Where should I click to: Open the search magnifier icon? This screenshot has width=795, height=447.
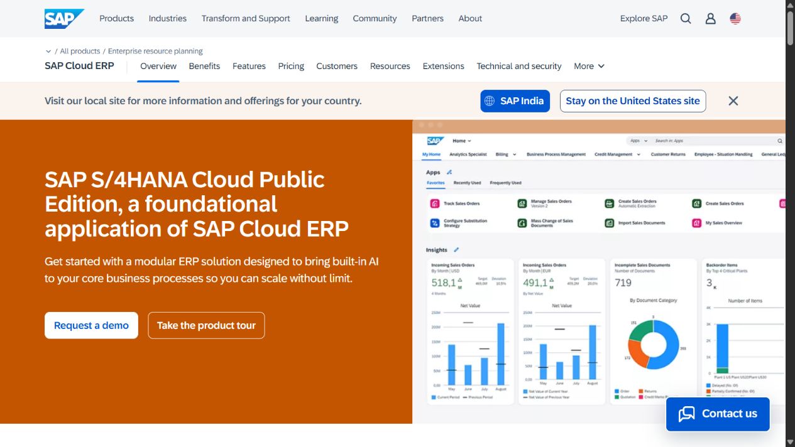point(686,19)
